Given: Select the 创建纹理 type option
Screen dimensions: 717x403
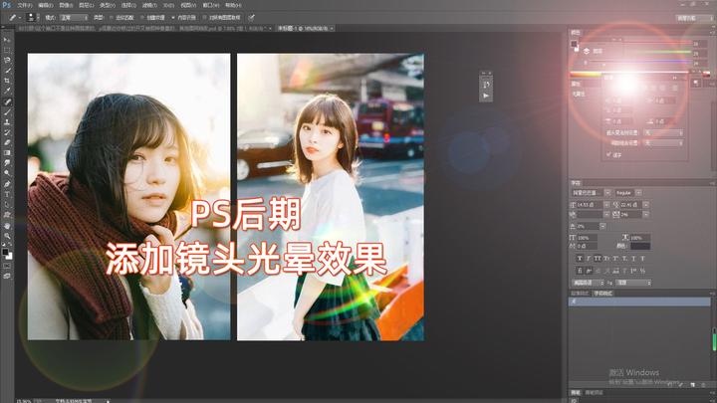Looking at the screenshot, I should pos(152,17).
